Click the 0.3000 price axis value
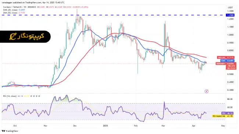239x134 pixels. [x=230, y=90]
